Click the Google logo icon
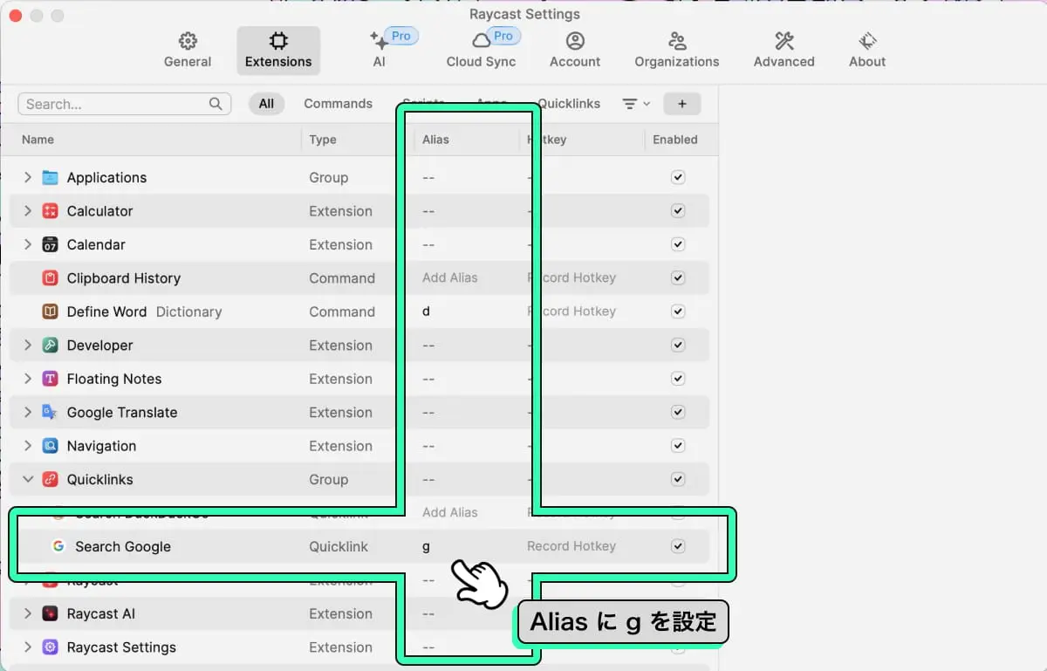This screenshot has height=671, width=1047. coord(58,546)
